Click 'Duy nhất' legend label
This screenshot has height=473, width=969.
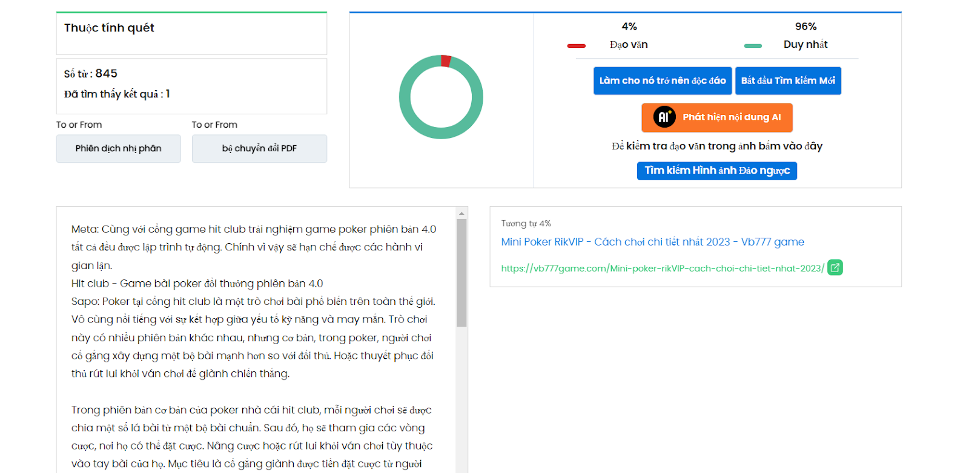tap(805, 45)
